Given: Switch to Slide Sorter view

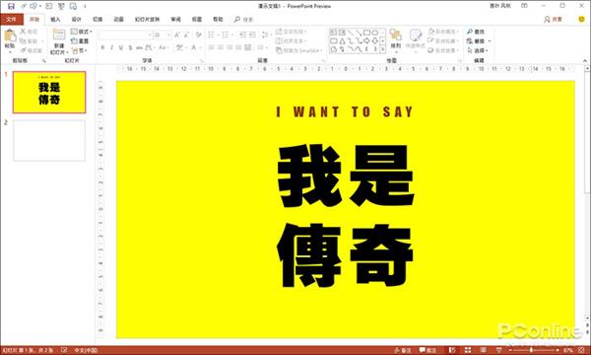Looking at the screenshot, I should click(x=468, y=350).
